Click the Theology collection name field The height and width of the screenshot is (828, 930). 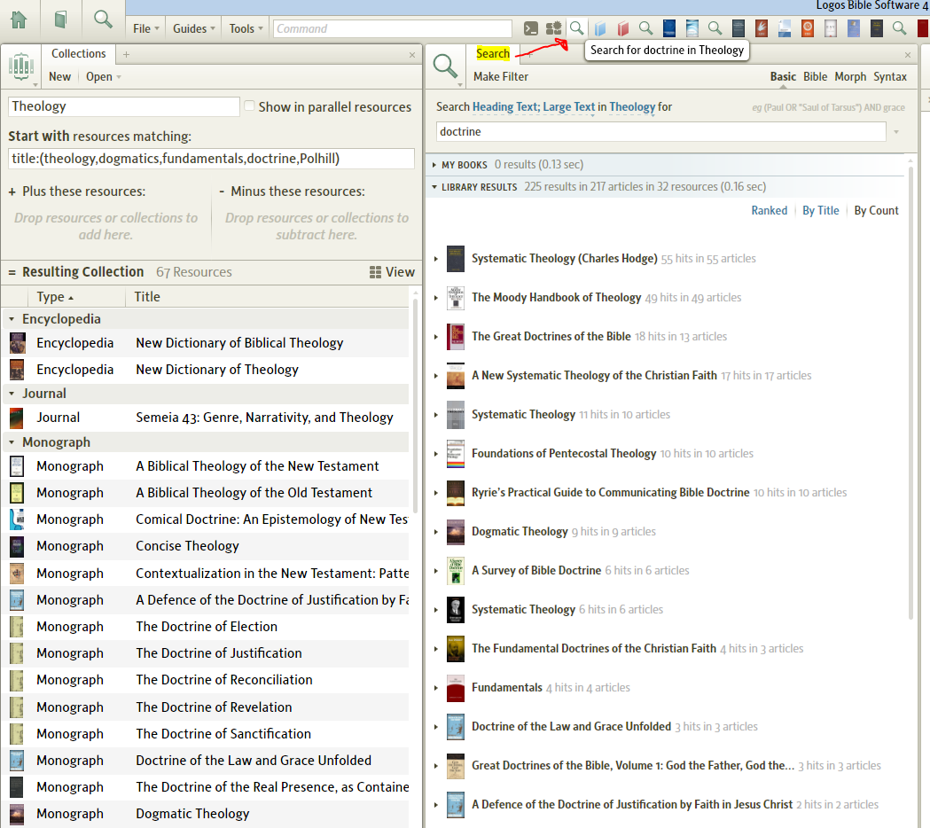[124, 106]
